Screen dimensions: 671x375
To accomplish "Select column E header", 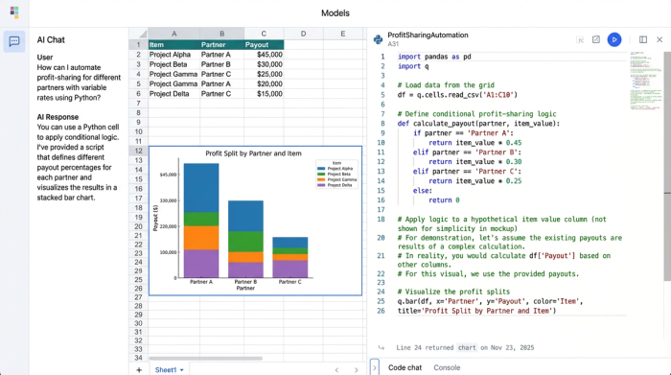I will point(343,34).
